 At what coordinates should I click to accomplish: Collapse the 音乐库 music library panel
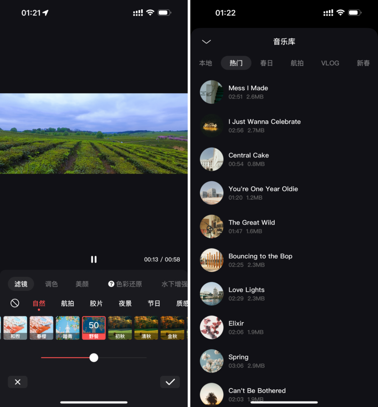206,42
